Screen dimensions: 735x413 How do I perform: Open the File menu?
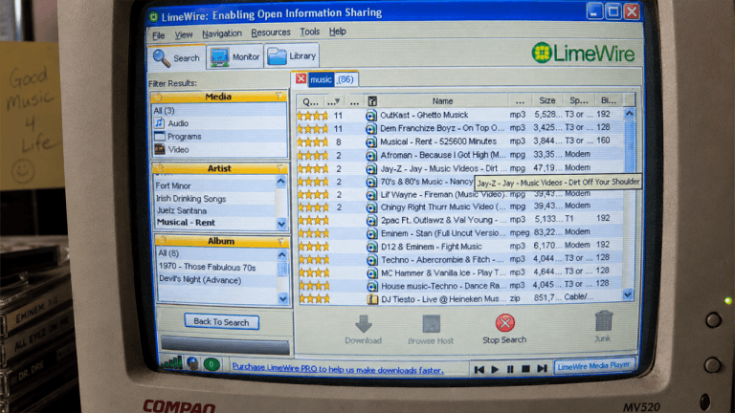(159, 35)
